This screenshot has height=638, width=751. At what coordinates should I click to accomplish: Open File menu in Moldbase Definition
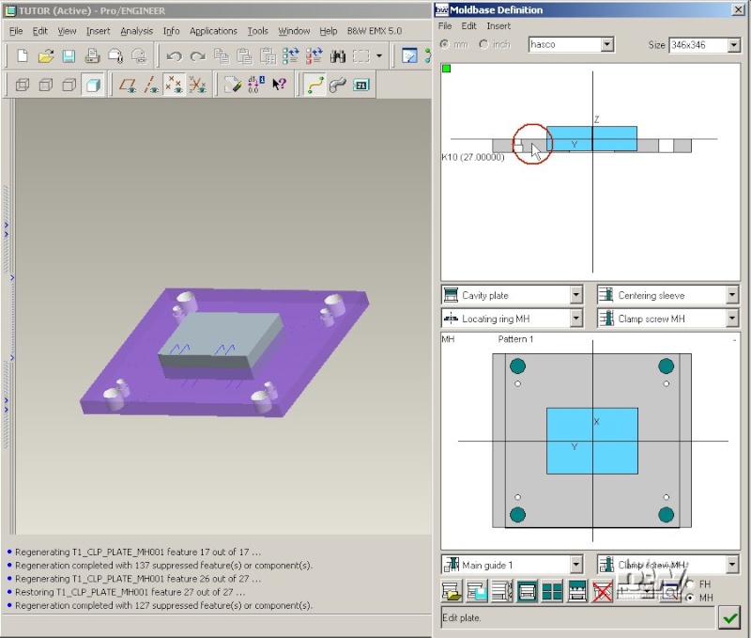tap(445, 26)
